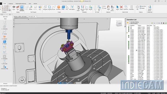This screenshot has width=167, height=94.
Task: Open the View ribbon tab
Action: pyautogui.click(x=30, y=4)
